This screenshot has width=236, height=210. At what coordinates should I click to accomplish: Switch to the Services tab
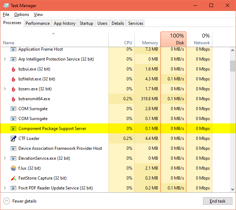pos(136,23)
